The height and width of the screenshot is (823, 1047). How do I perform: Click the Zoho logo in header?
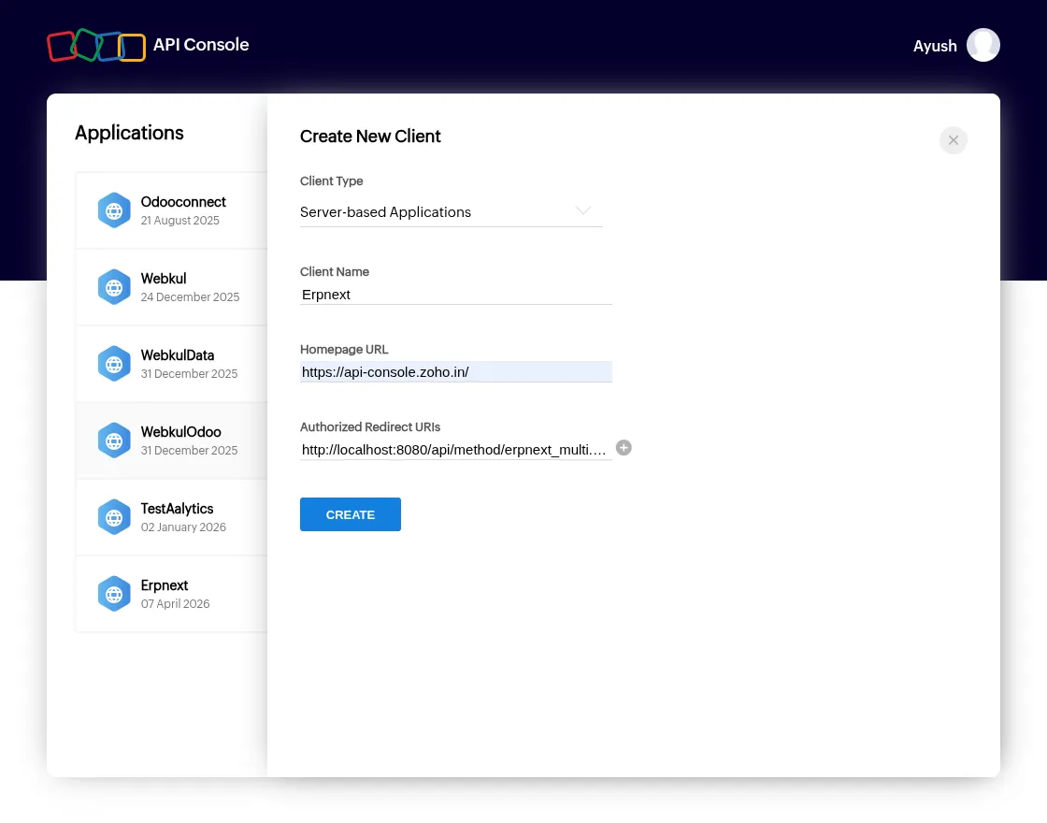(96, 45)
